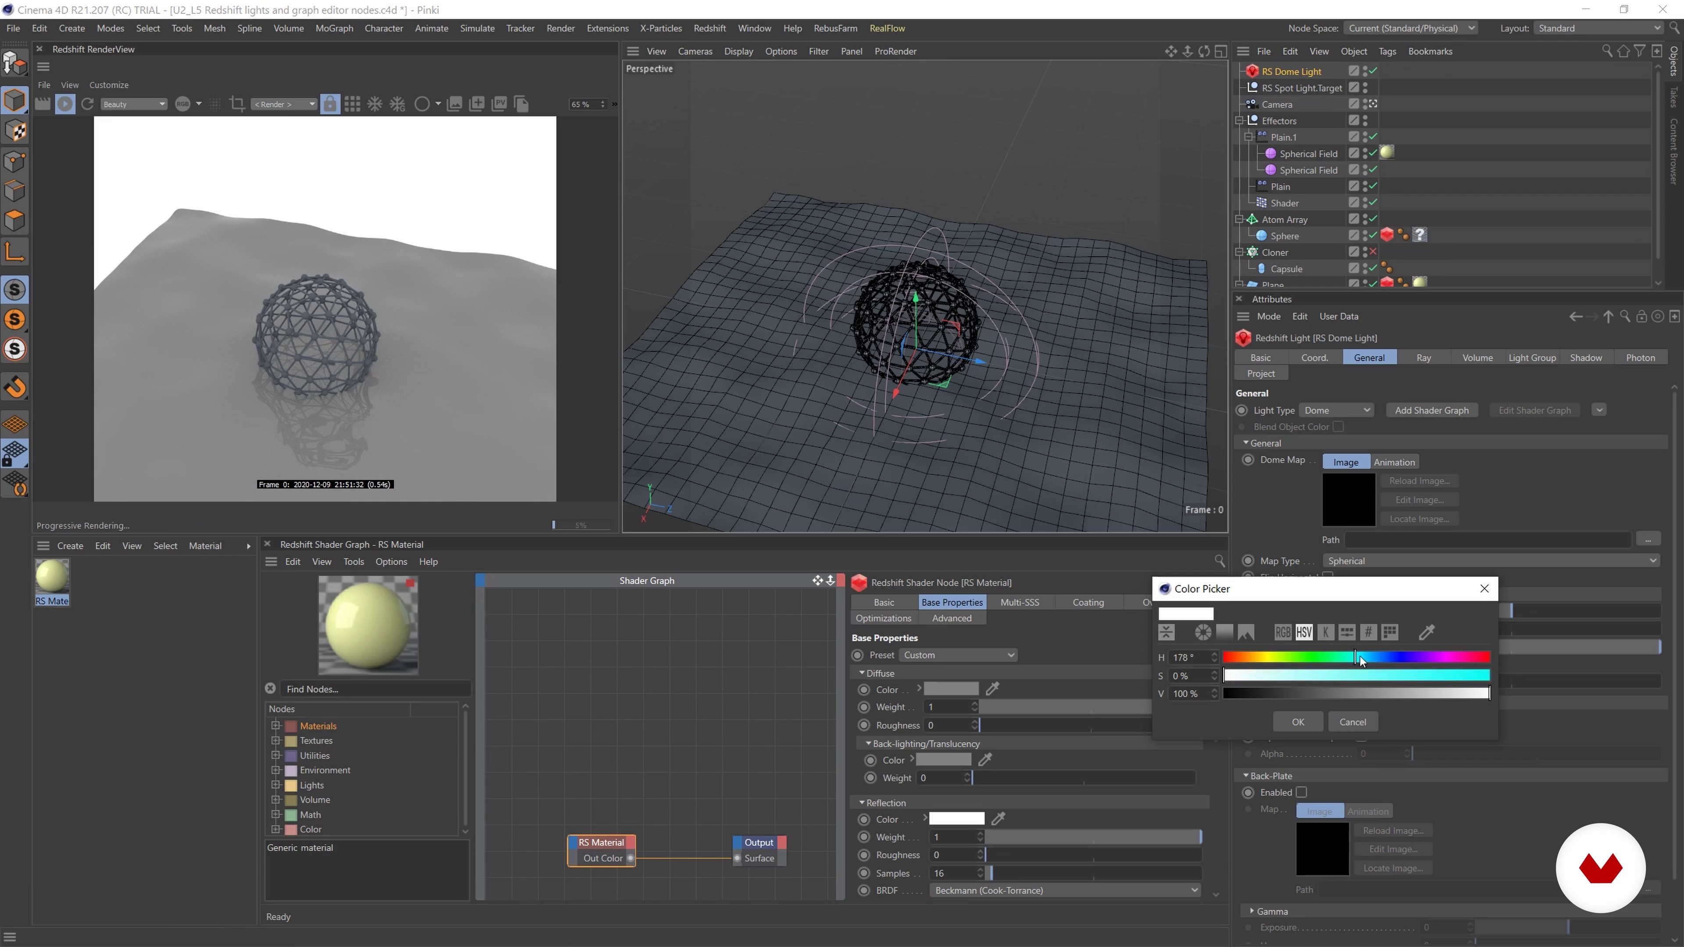
Task: Click the Add Shader Graph button
Action: [x=1431, y=410]
